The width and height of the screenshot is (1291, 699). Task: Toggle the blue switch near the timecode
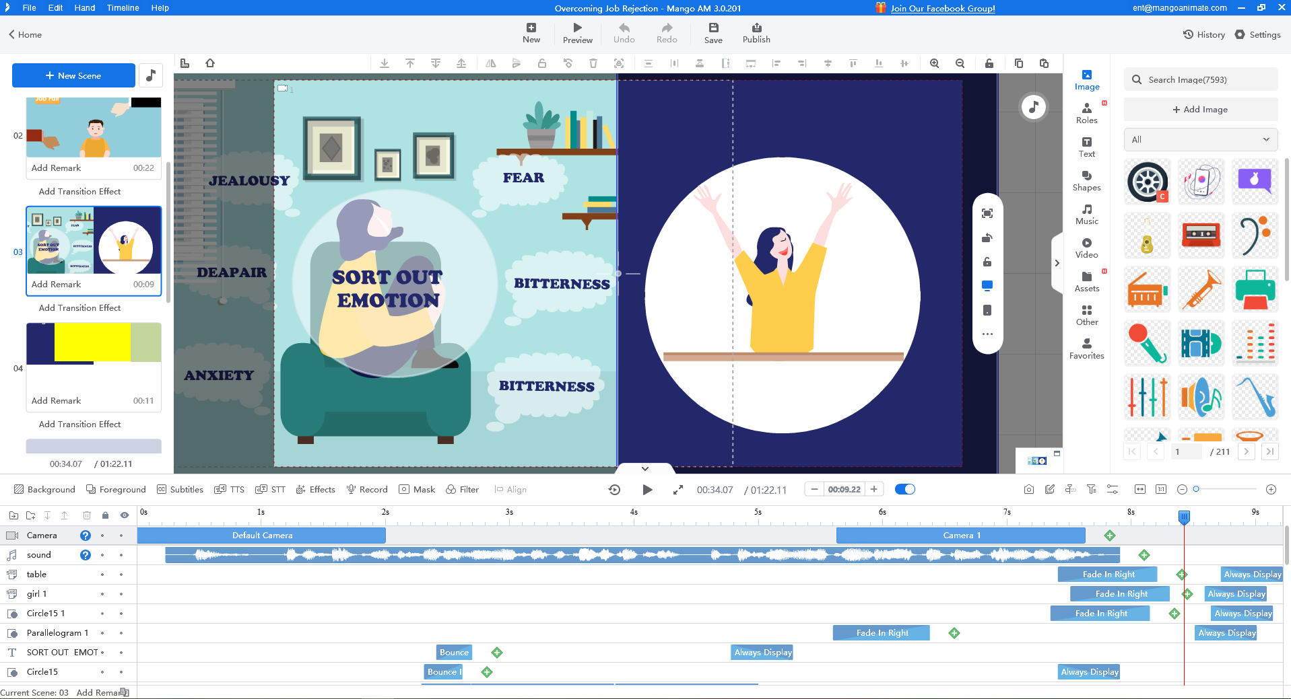(905, 489)
